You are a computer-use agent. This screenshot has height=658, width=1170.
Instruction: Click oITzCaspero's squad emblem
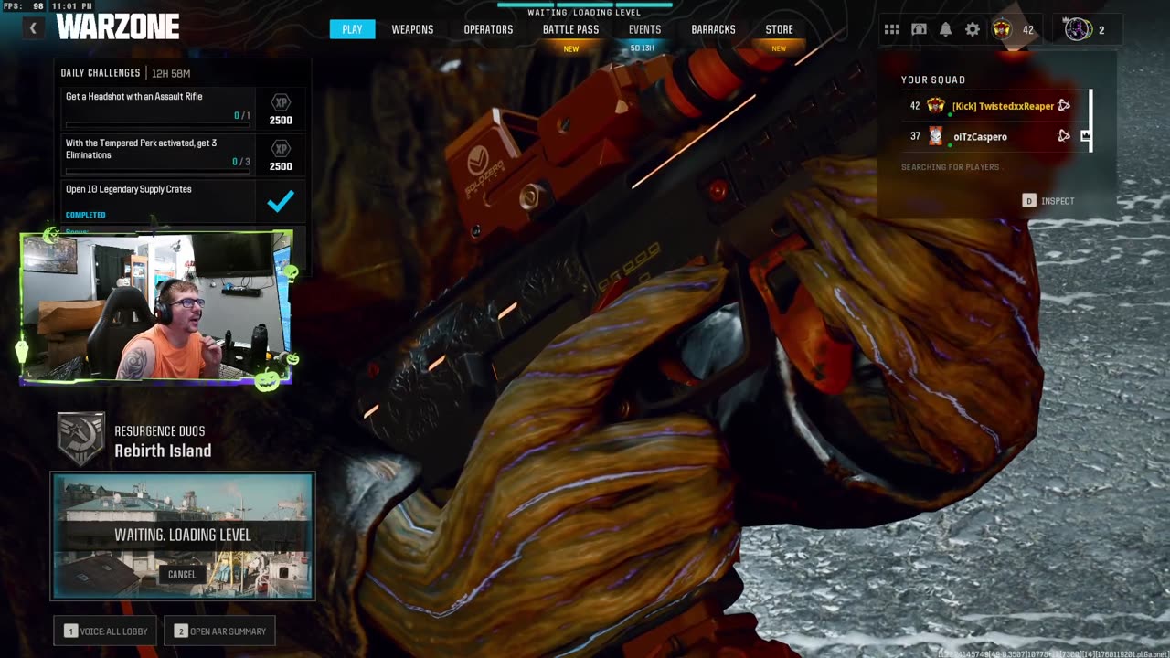[935, 136]
